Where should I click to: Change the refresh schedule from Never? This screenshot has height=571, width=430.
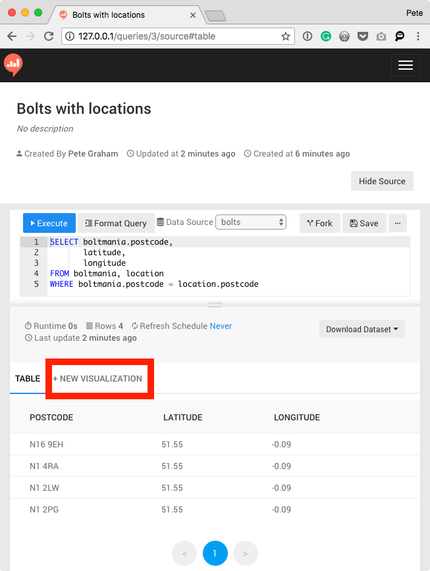click(221, 326)
